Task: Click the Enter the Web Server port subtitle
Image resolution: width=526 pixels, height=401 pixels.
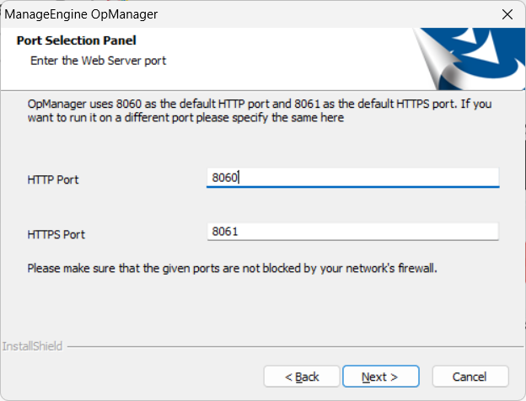Action: click(x=99, y=61)
